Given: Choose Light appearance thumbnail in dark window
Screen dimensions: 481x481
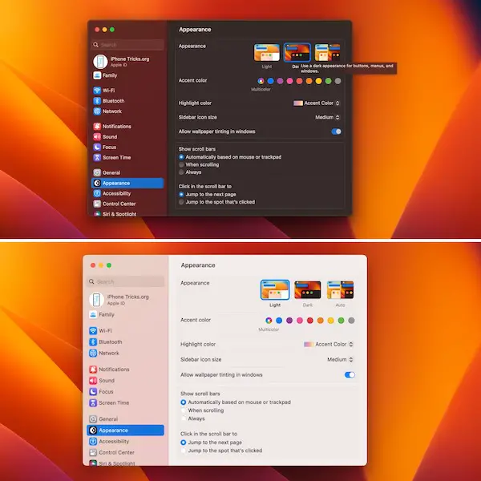Looking at the screenshot, I should pos(267,52).
